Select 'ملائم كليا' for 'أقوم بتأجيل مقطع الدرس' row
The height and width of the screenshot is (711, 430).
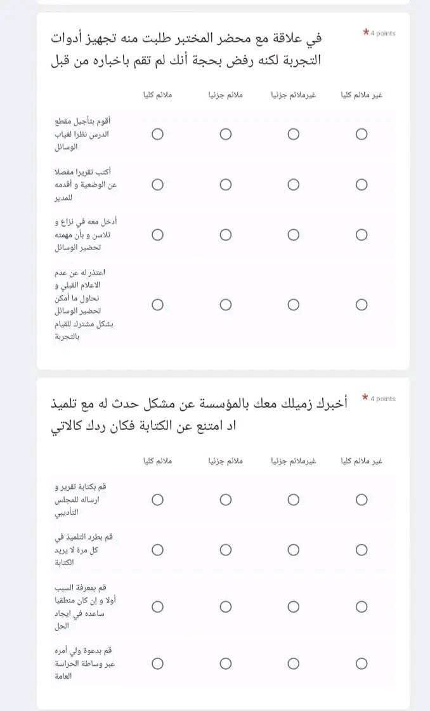(158, 135)
